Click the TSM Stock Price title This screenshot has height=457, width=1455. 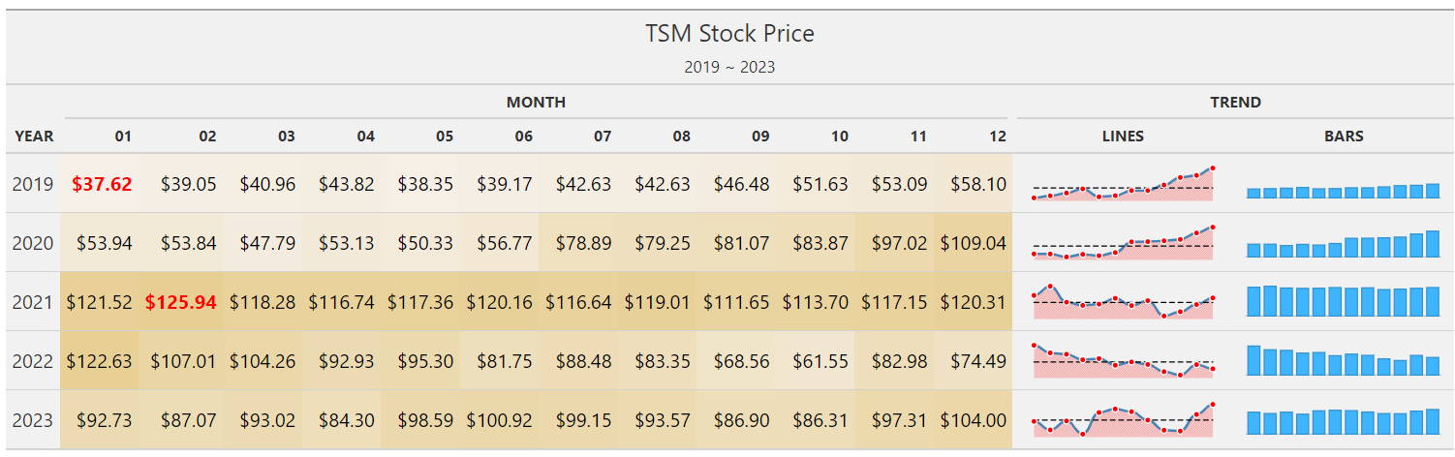[729, 34]
